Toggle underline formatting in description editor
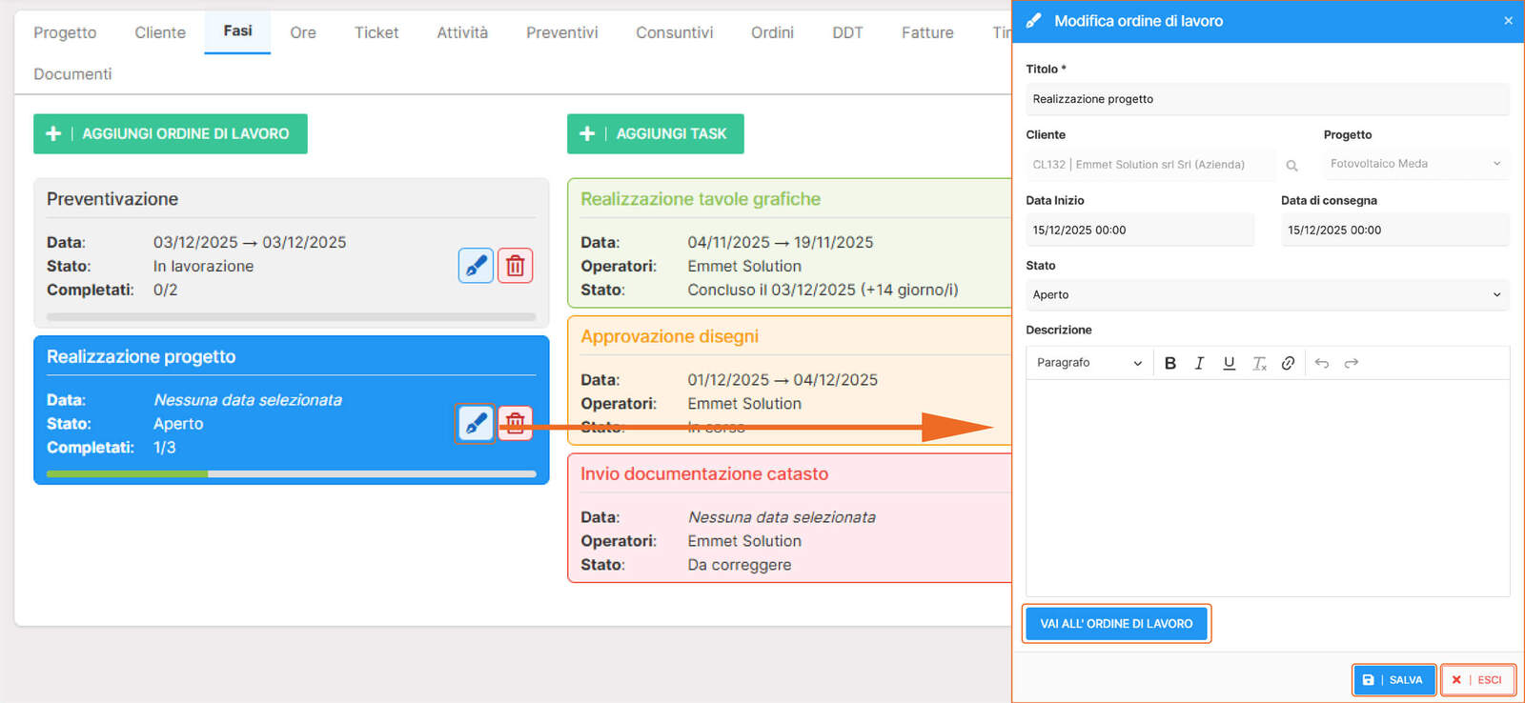The image size is (1525, 703). 1229,363
